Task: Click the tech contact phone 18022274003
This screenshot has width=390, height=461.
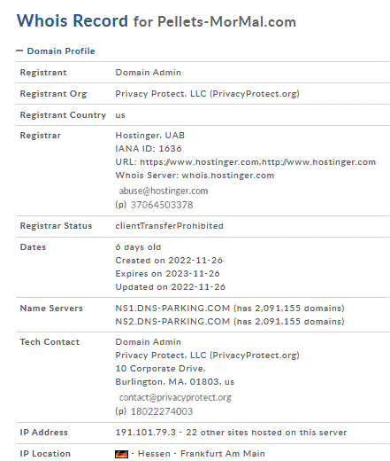Action: click(x=162, y=411)
